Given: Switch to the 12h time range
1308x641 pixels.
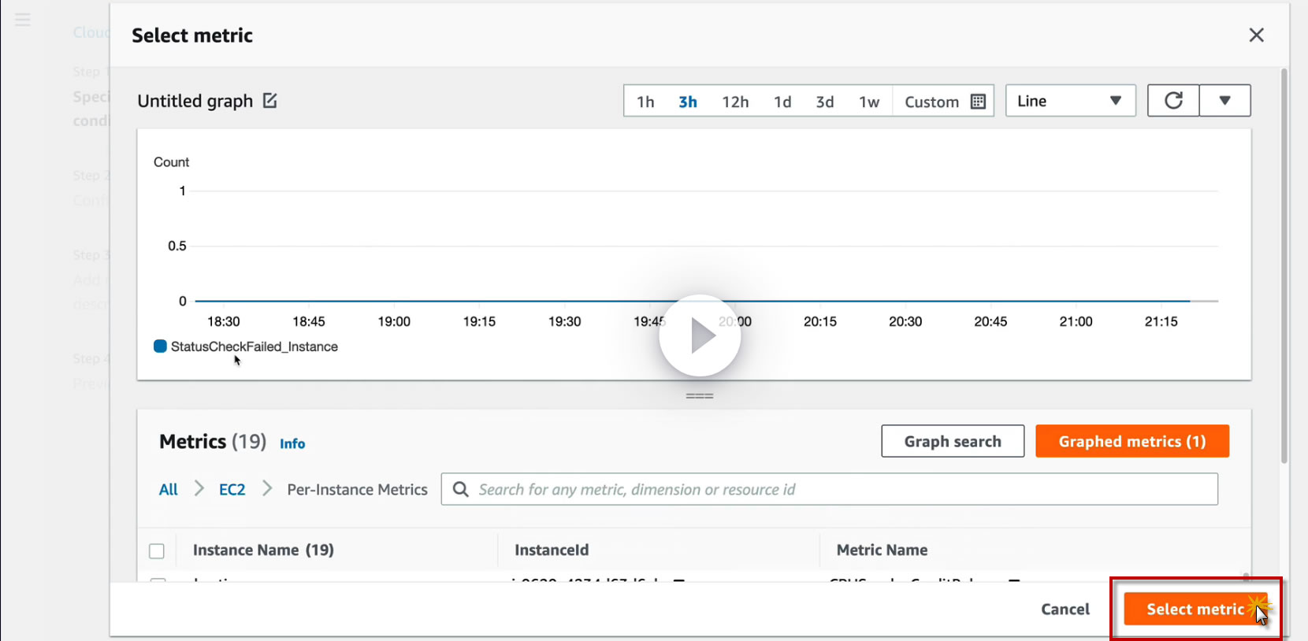Looking at the screenshot, I should click(735, 102).
